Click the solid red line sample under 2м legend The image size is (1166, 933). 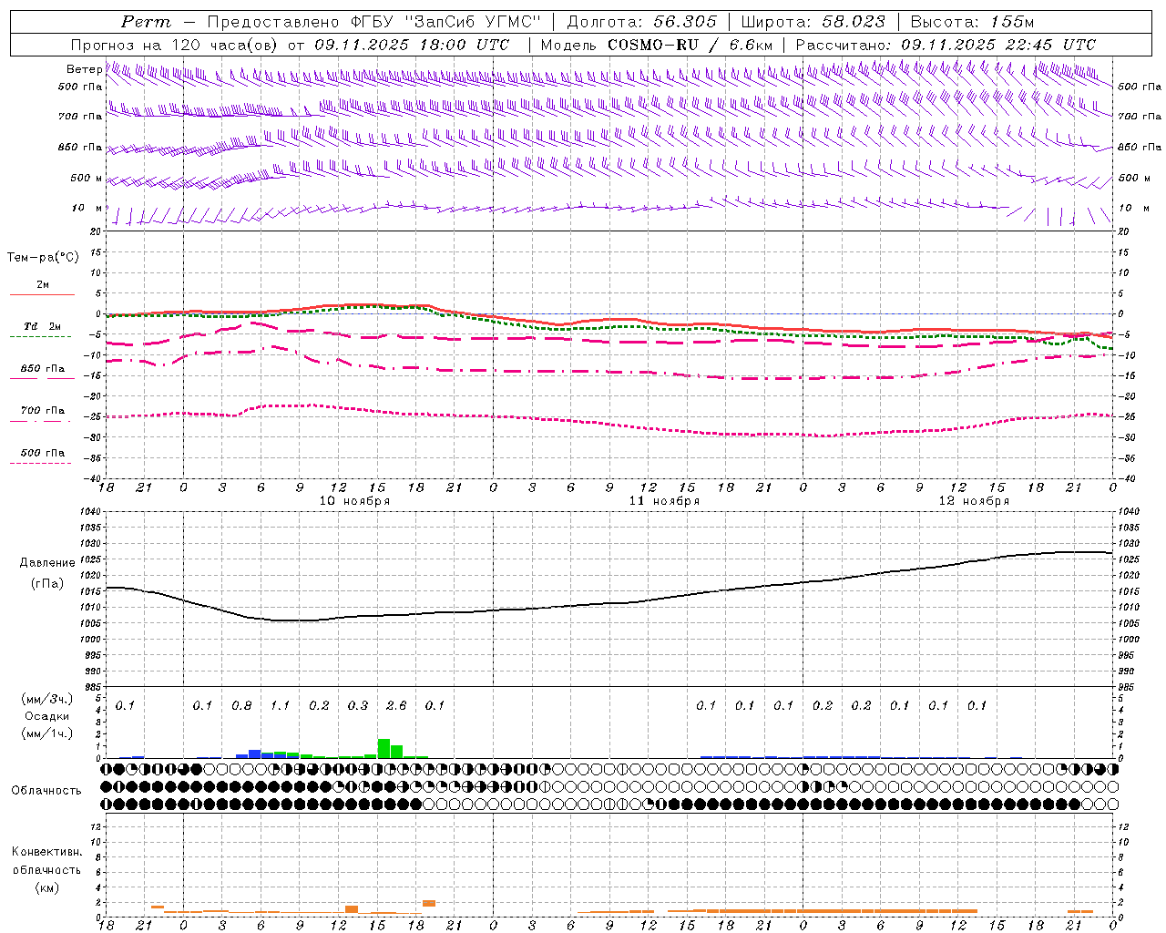coord(42,294)
